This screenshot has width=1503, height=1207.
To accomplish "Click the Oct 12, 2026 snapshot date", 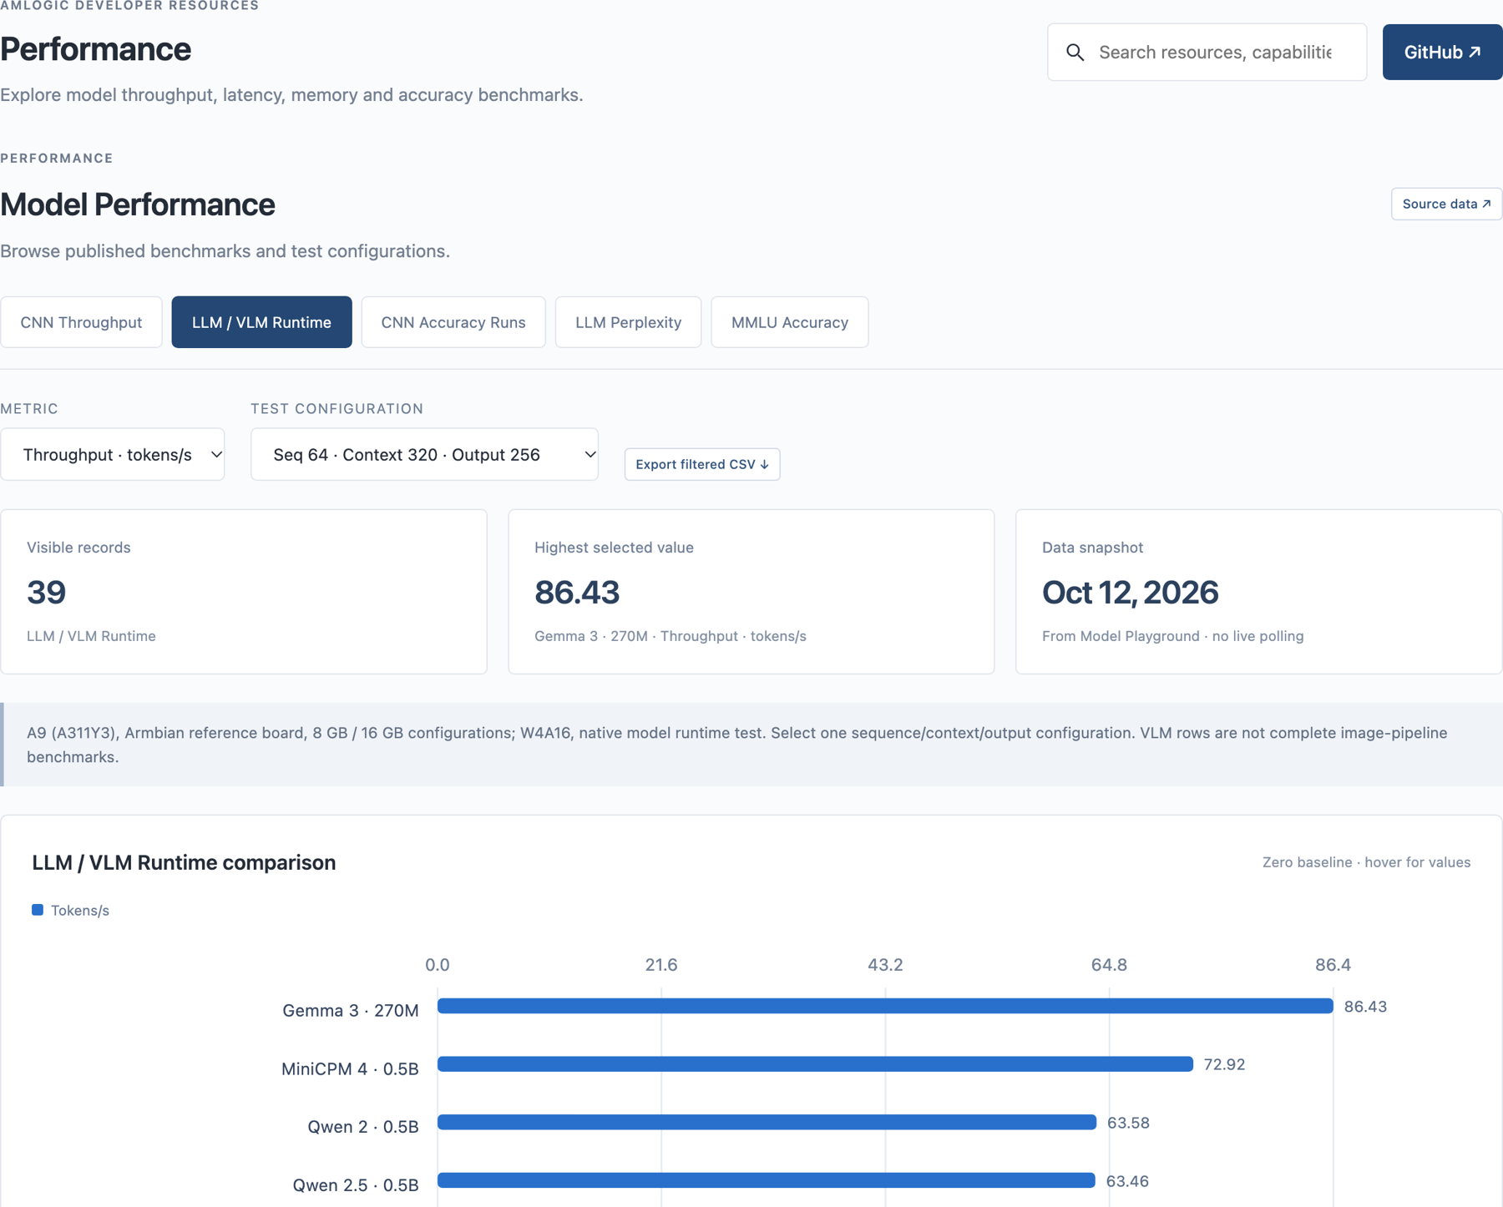I will coord(1130,593).
